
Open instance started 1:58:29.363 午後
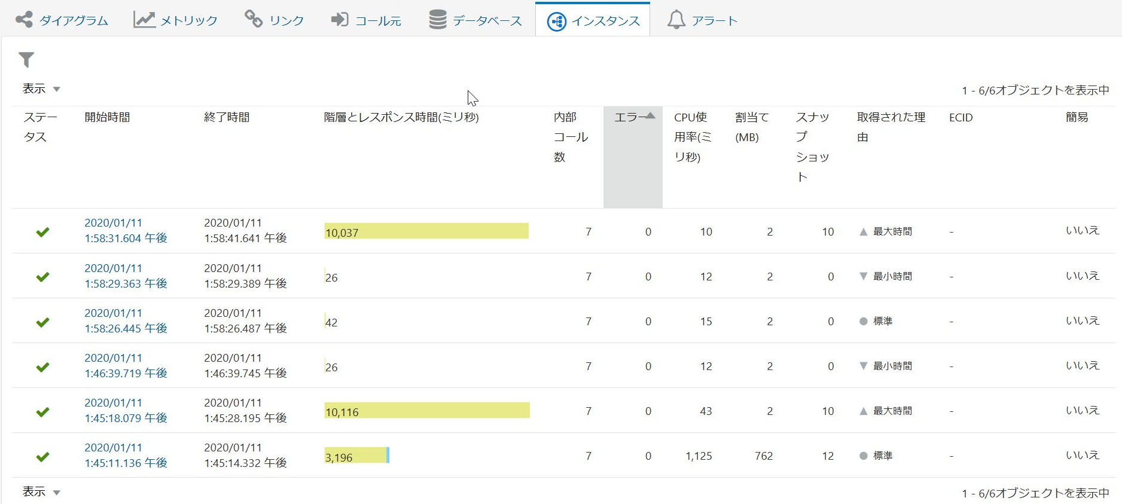[x=126, y=276]
